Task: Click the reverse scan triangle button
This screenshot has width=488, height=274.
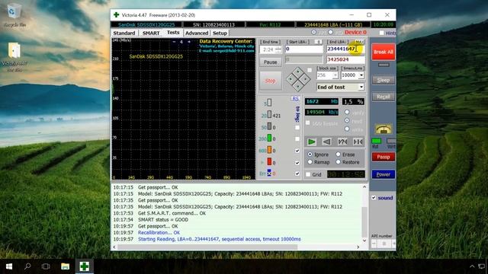Action: pyautogui.click(x=327, y=142)
